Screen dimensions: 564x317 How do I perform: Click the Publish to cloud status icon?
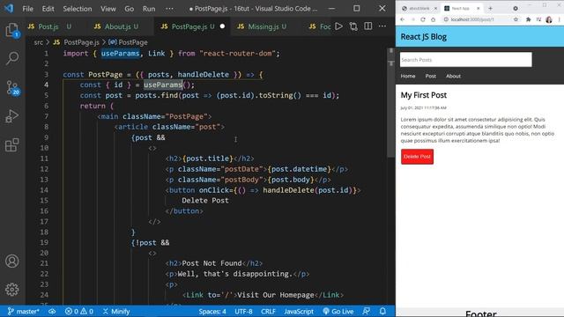point(52,311)
